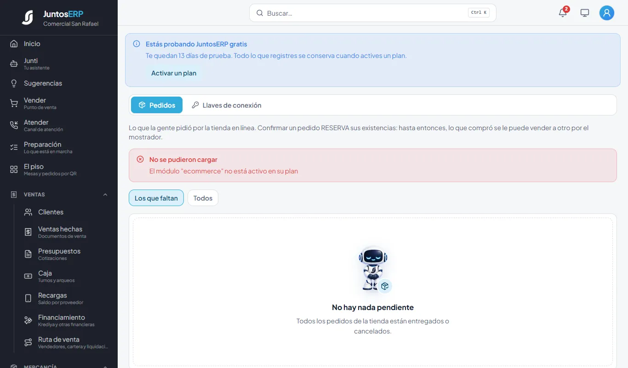Click the El piso grid icon
This screenshot has height=368, width=628.
[x=14, y=170]
